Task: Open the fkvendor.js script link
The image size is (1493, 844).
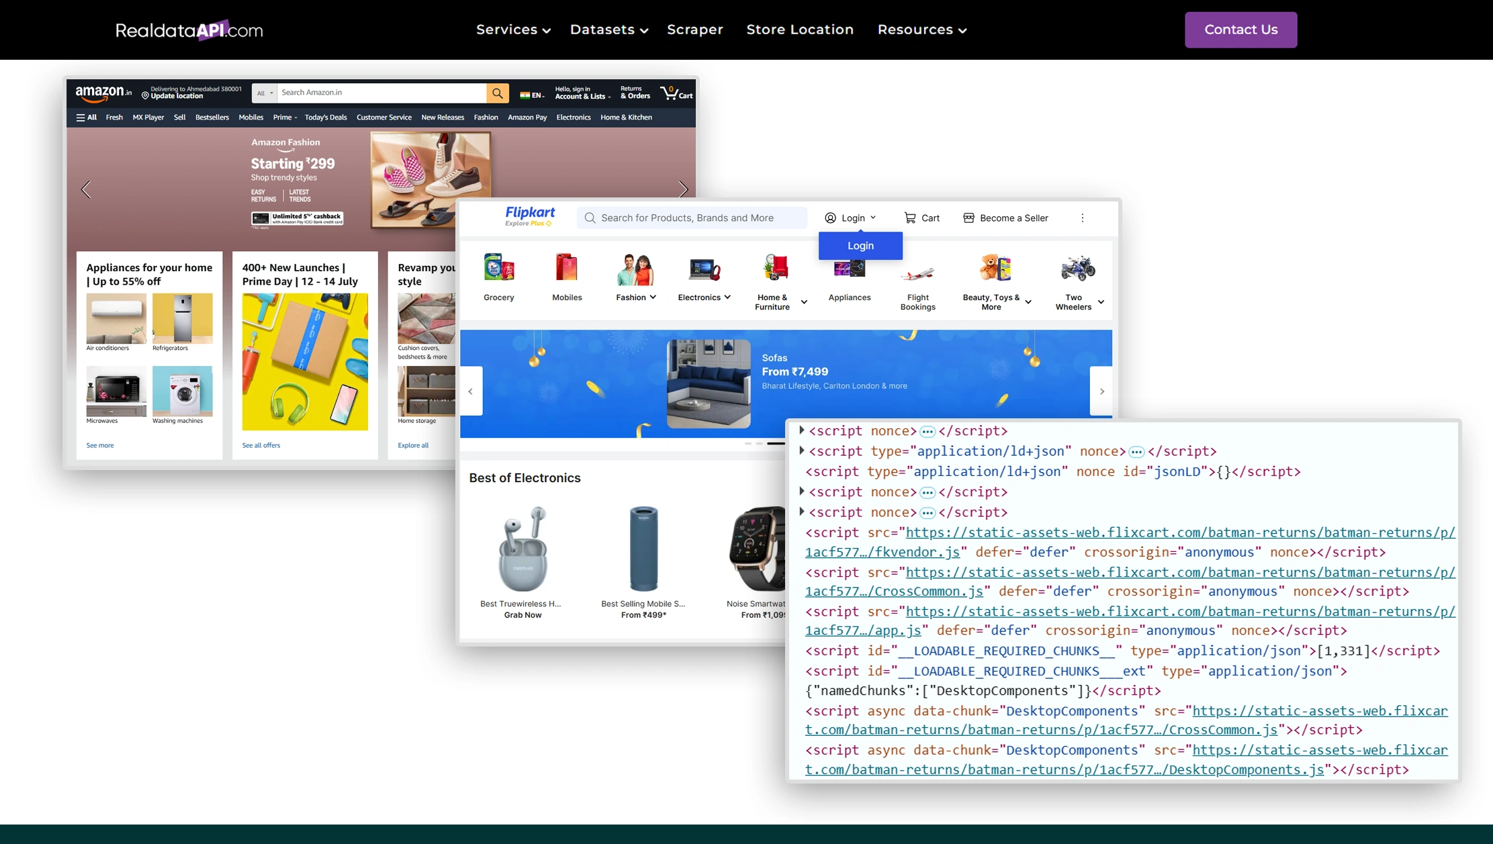Action: pyautogui.click(x=883, y=552)
